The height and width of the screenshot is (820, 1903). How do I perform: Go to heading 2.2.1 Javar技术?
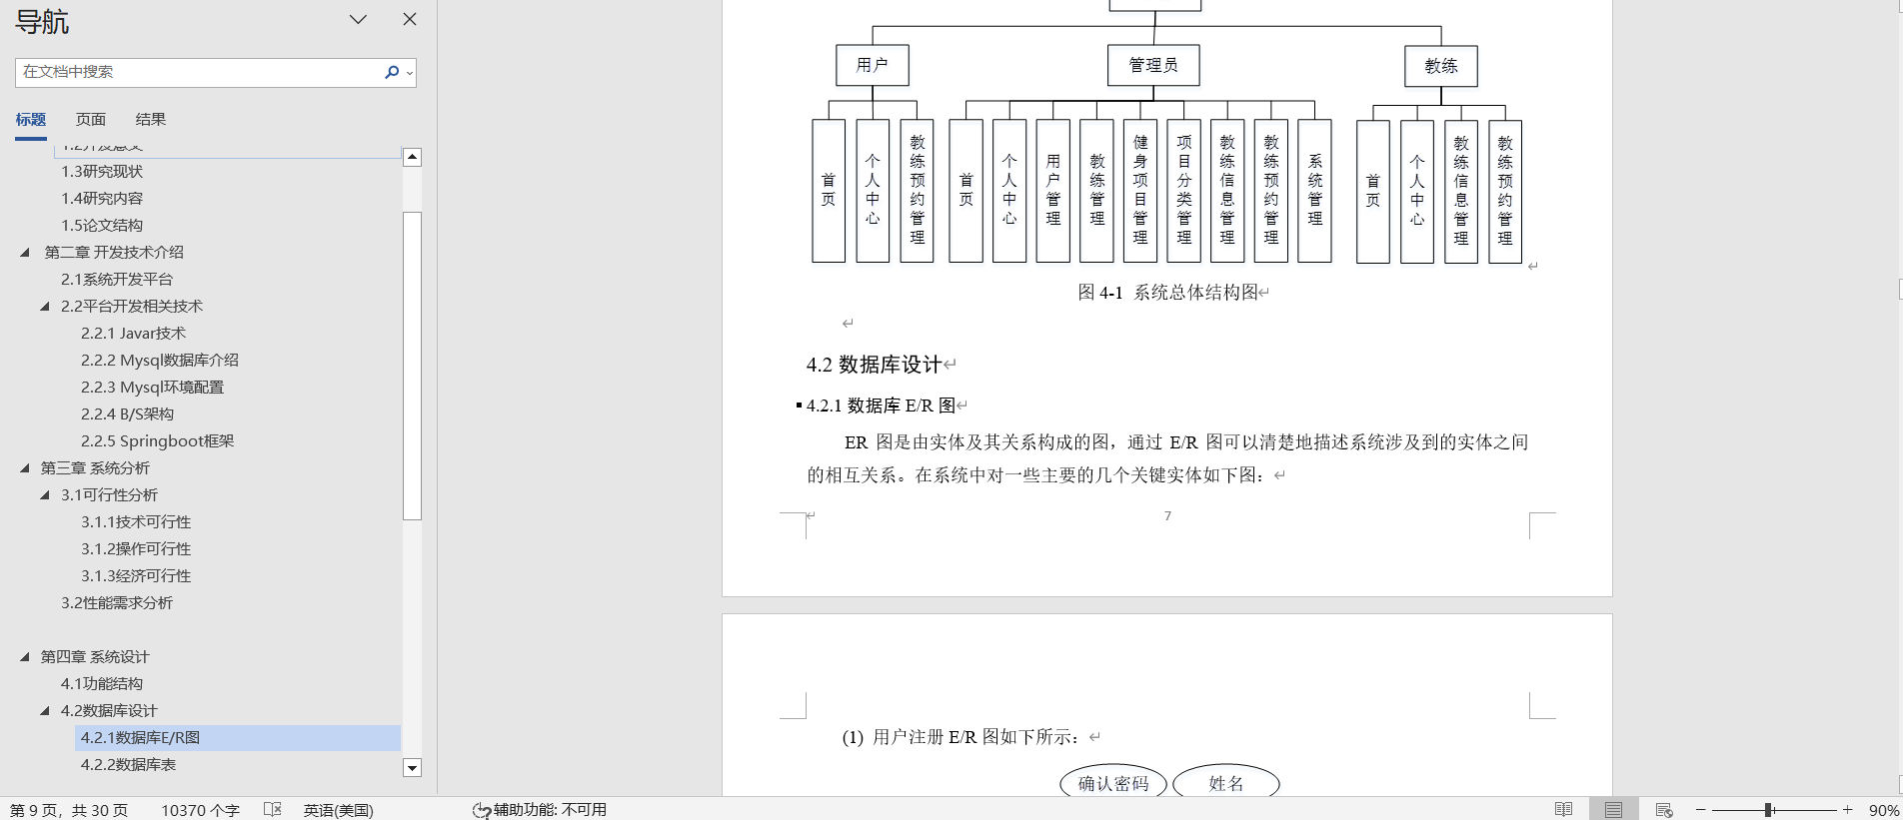(133, 334)
